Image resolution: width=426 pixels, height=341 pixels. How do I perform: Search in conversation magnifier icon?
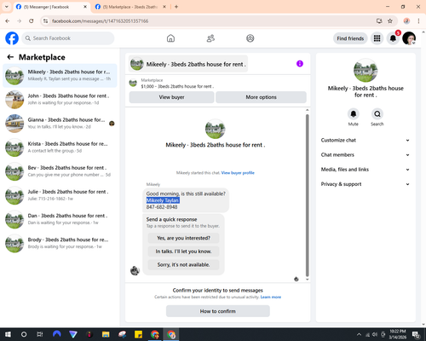click(x=377, y=114)
